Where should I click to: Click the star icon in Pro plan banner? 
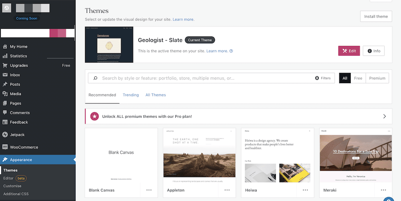point(95,116)
